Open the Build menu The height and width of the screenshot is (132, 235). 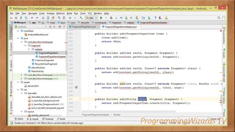click(x=69, y=14)
